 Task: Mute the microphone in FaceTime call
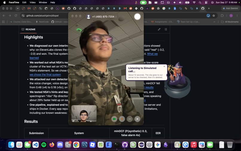point(122,119)
